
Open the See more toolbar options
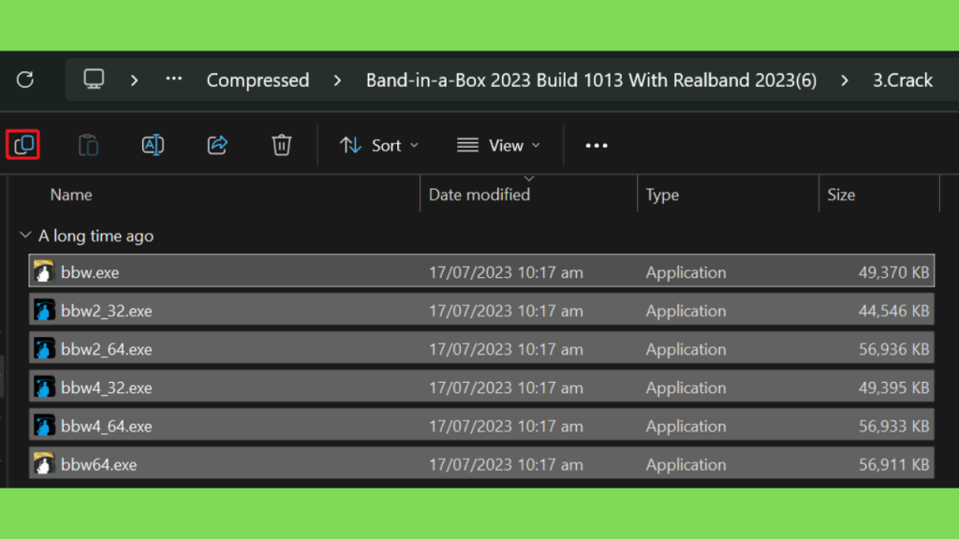pos(597,145)
